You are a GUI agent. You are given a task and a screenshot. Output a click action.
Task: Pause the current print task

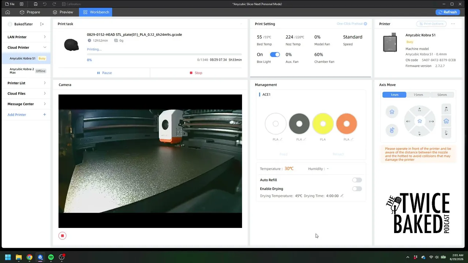(104, 73)
